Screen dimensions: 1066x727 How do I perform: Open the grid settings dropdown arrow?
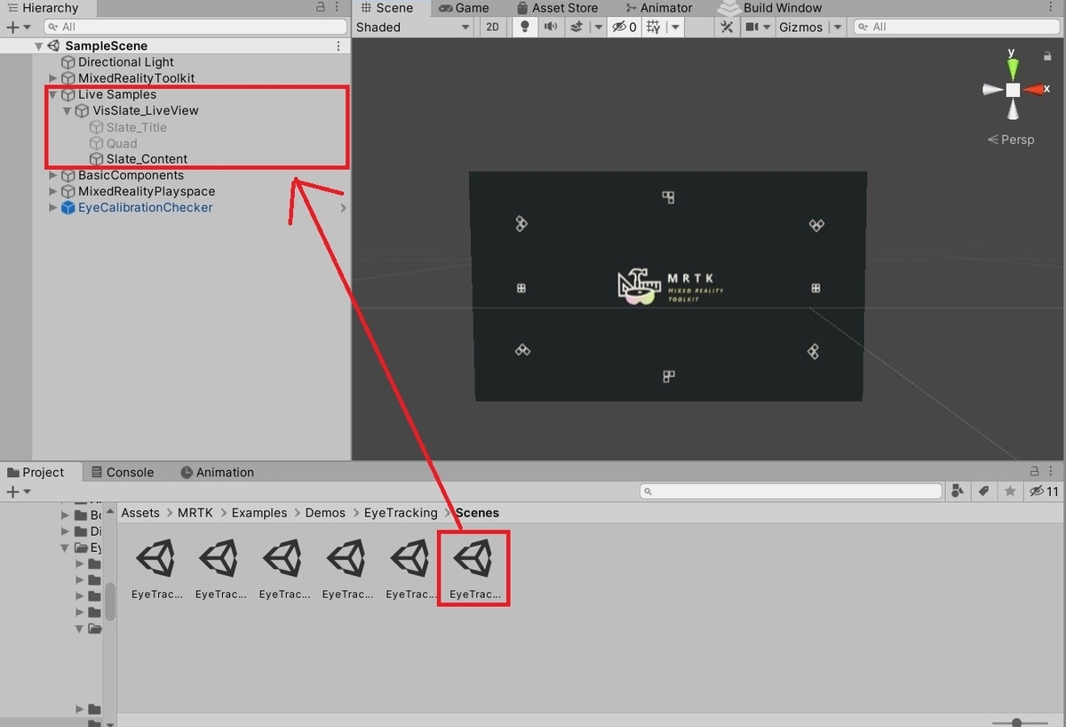pyautogui.click(x=676, y=27)
